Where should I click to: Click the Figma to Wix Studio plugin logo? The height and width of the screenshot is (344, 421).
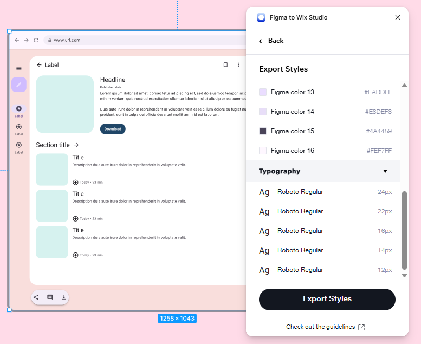[x=261, y=17]
